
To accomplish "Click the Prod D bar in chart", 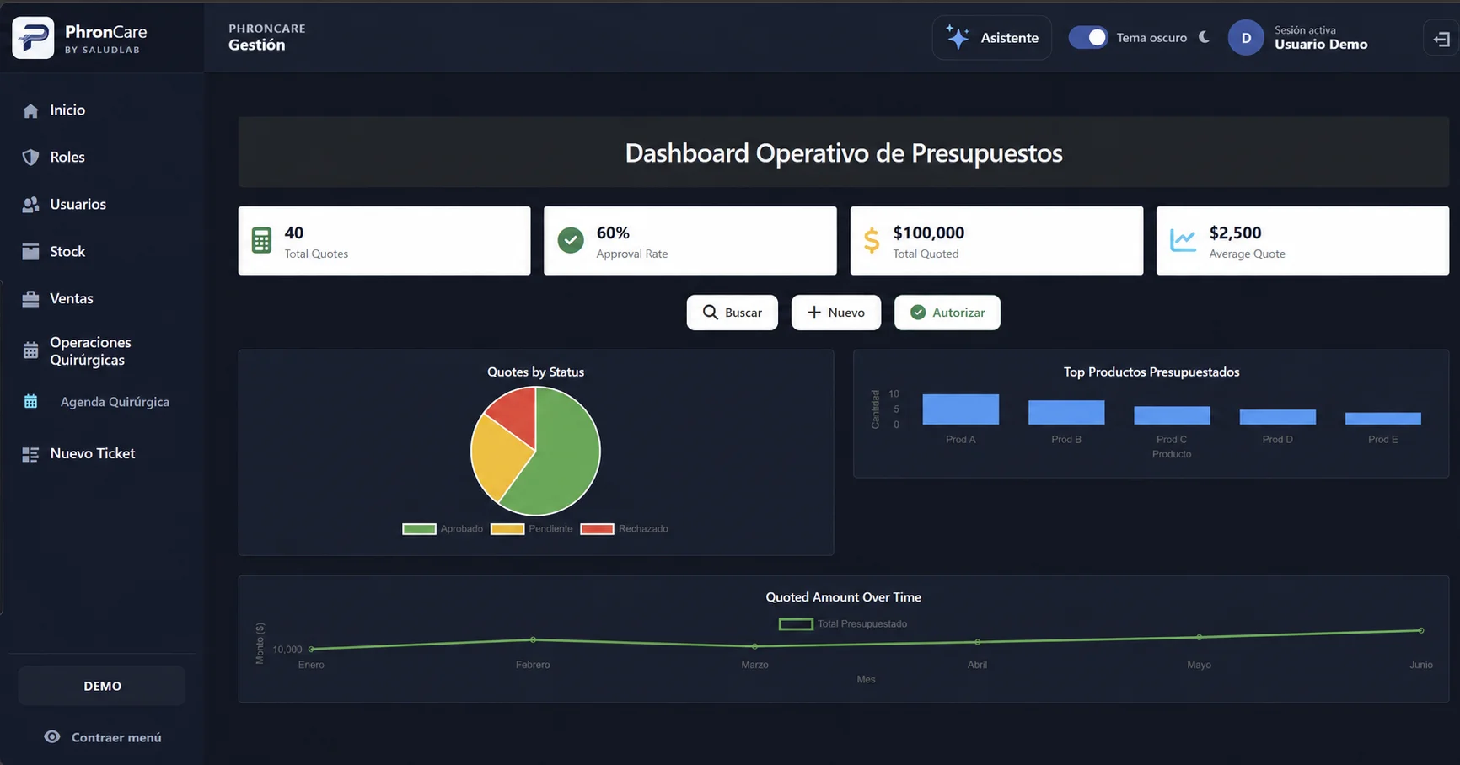I will 1278,417.
